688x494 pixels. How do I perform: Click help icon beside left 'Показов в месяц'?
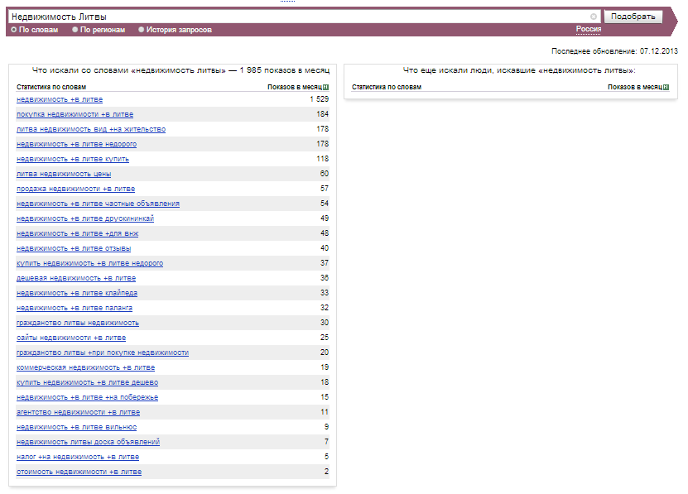(325, 88)
